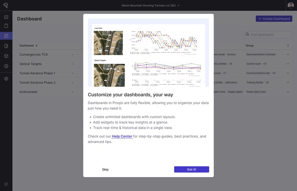The width and height of the screenshot is (297, 191).
Task: Open the Tunnel Advance Phase 1 dashboard
Action: (37, 73)
